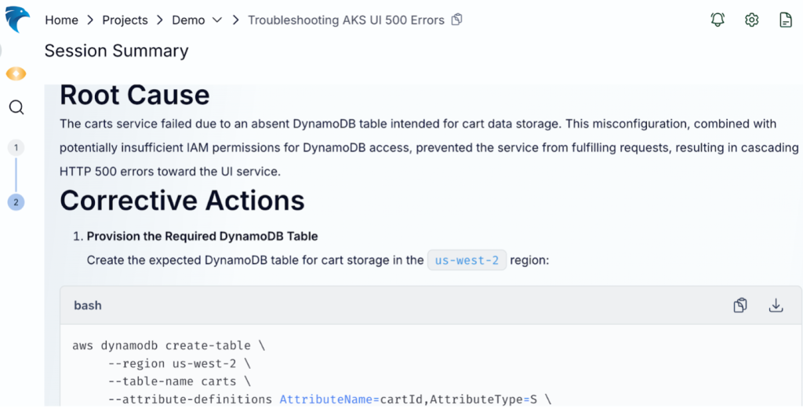
Task: Click the Troubleshooting AKS UI 500 Errors title
Action: pyautogui.click(x=346, y=20)
